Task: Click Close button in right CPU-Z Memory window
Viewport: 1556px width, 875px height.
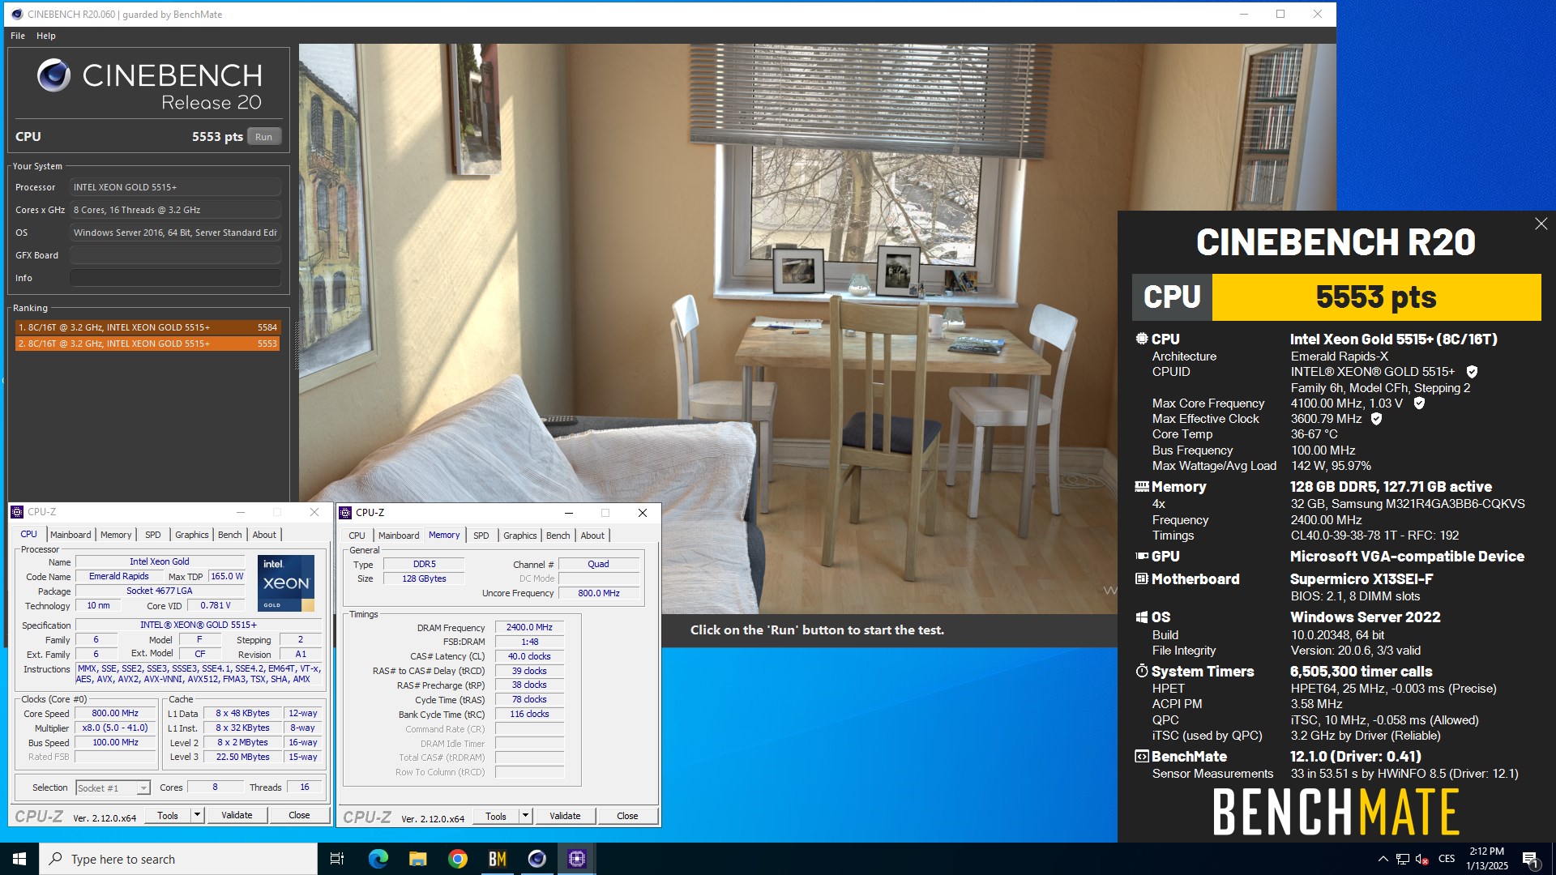Action: tap(627, 816)
